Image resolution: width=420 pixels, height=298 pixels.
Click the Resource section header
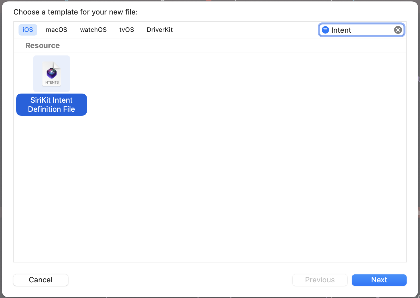click(x=42, y=45)
